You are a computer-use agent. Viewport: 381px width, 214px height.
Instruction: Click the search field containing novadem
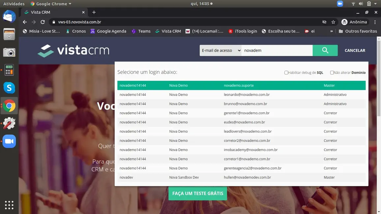277,50
